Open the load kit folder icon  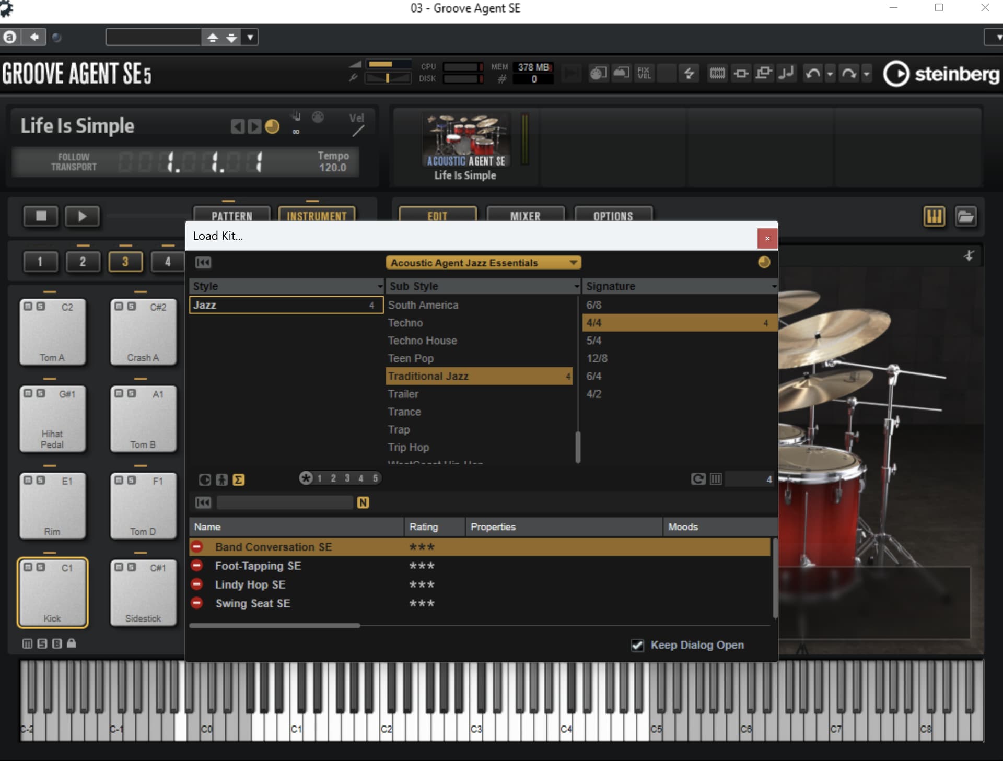[965, 216]
